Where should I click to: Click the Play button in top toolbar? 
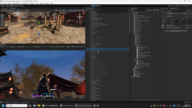click(x=93, y=6)
